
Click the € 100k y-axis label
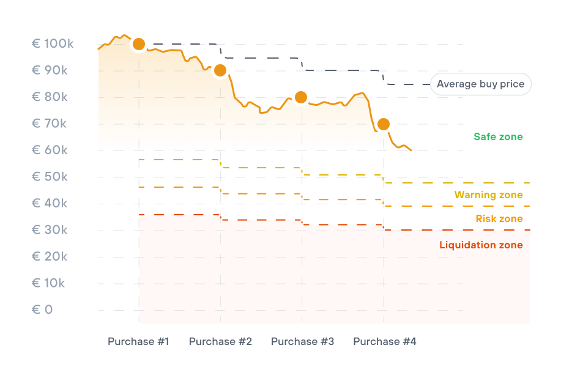[53, 44]
